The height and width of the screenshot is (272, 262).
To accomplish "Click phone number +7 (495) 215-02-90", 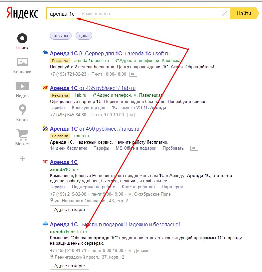I will [x=68, y=194].
